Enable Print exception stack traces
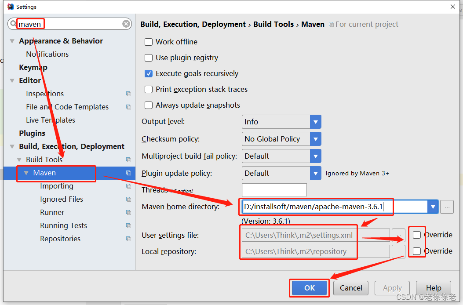 (x=149, y=89)
